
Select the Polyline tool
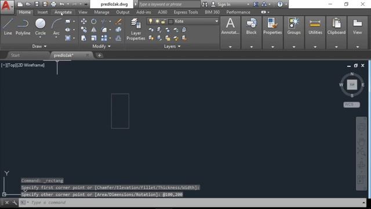point(23,27)
